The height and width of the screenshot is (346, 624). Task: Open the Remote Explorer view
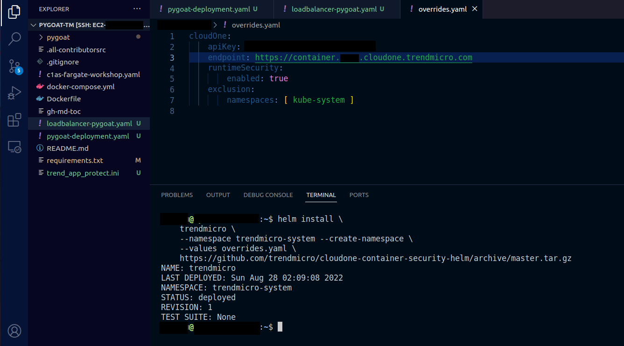click(14, 147)
